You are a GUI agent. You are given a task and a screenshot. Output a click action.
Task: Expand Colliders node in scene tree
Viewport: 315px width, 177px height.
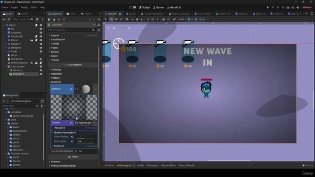coord(6,44)
